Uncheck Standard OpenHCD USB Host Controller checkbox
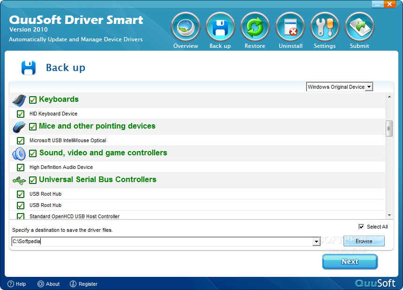Screen dimensions: 403x290 21,216
